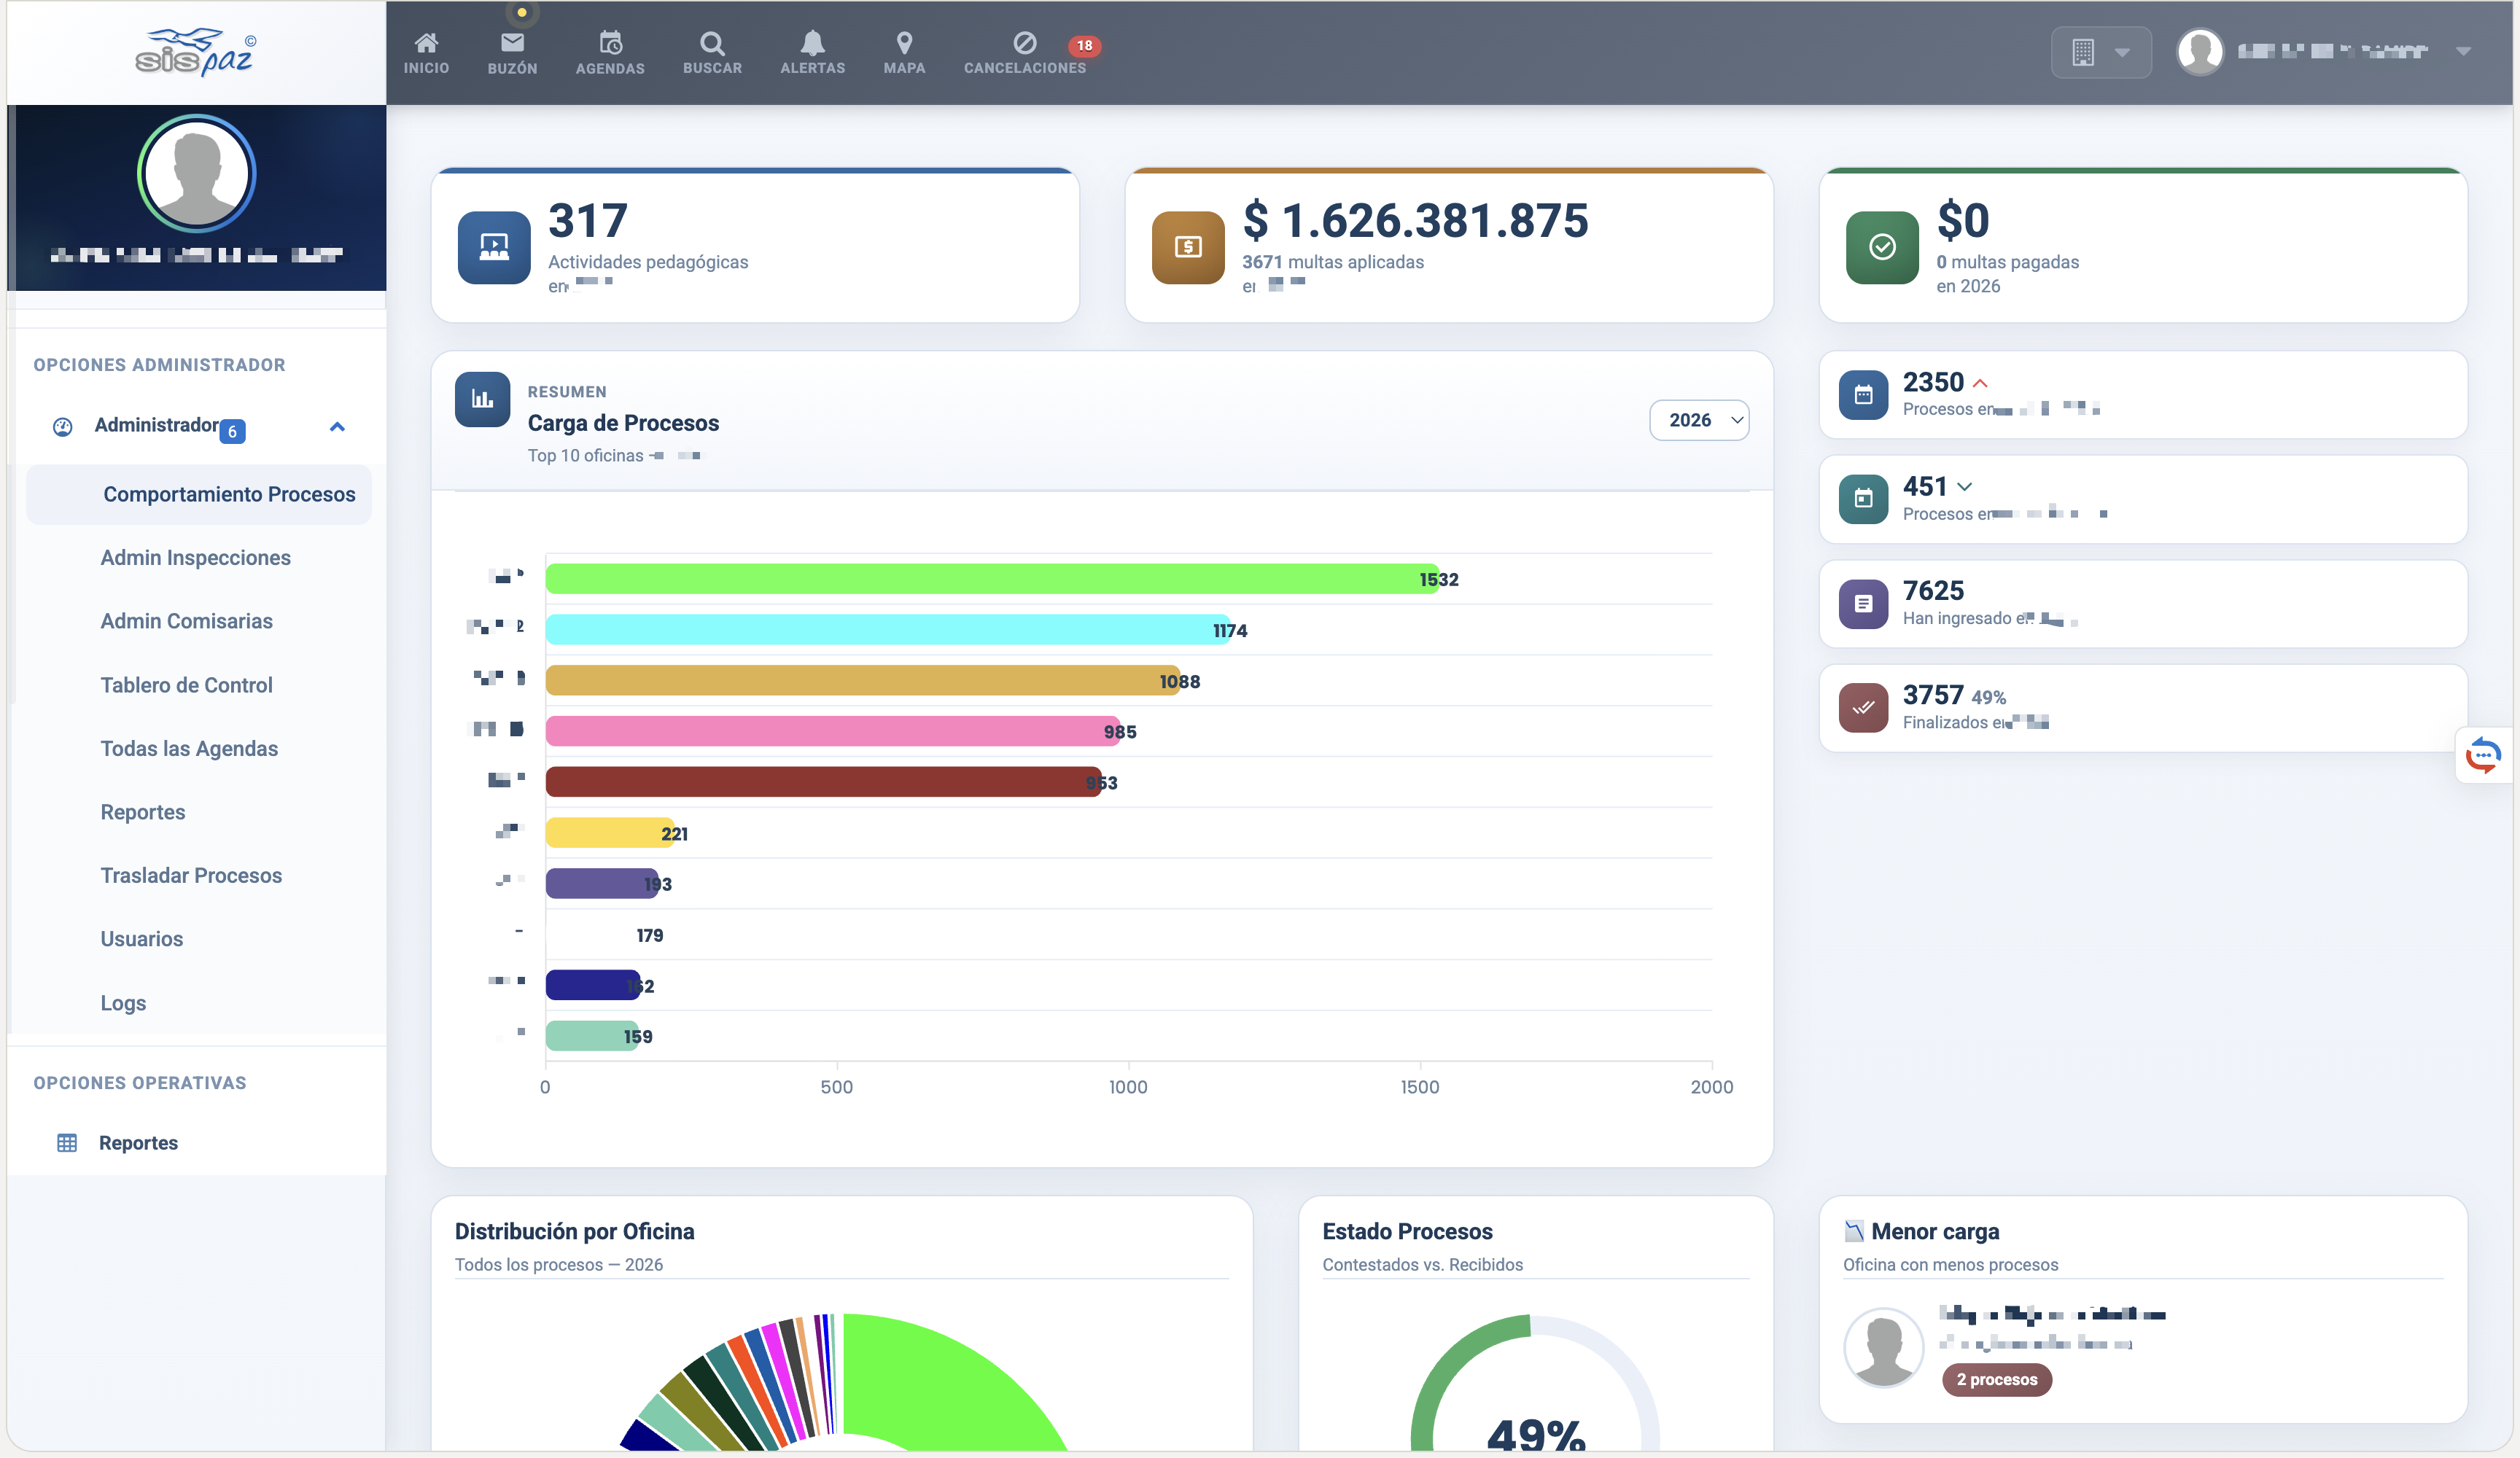Image resolution: width=2520 pixels, height=1458 pixels.
Task: Click the $0 multas pagadas value
Action: (x=1963, y=221)
